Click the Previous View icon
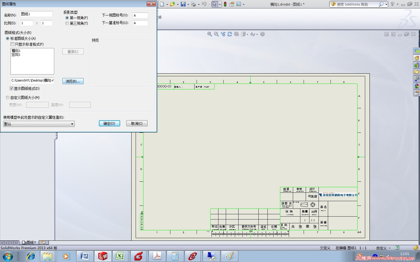Viewport: 420px width, 262px height. [223, 34]
